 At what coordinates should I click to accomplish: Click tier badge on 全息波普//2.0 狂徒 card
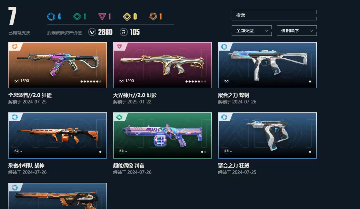(15, 47)
